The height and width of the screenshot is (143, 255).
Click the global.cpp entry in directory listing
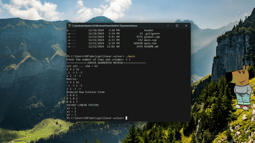pyautogui.click(x=152, y=37)
